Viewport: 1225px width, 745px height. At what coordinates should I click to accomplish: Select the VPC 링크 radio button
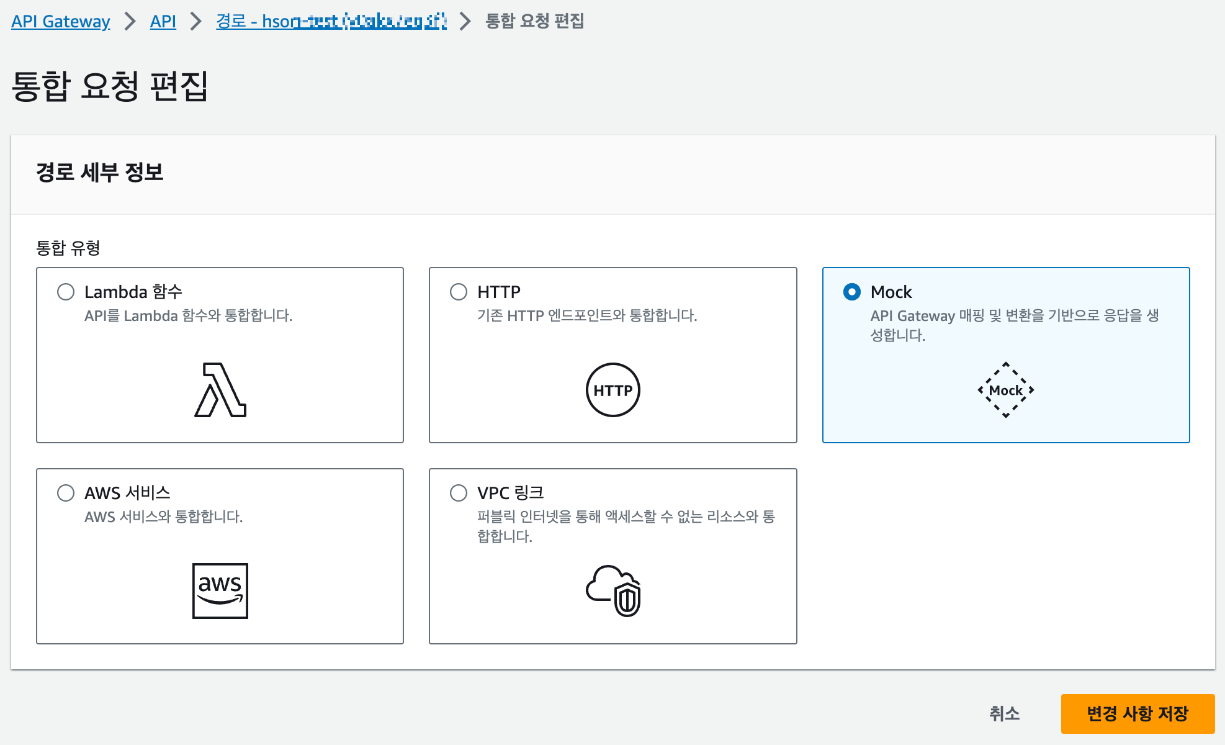pos(459,493)
